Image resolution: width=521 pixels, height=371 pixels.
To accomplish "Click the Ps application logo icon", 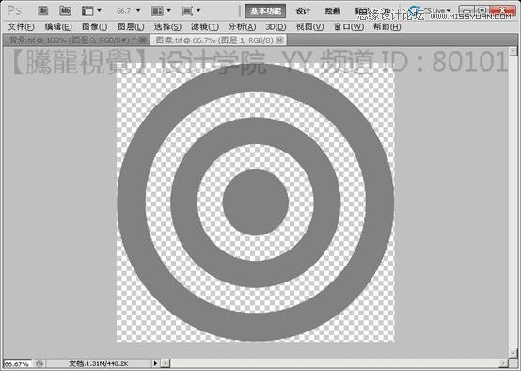I will click(15, 10).
